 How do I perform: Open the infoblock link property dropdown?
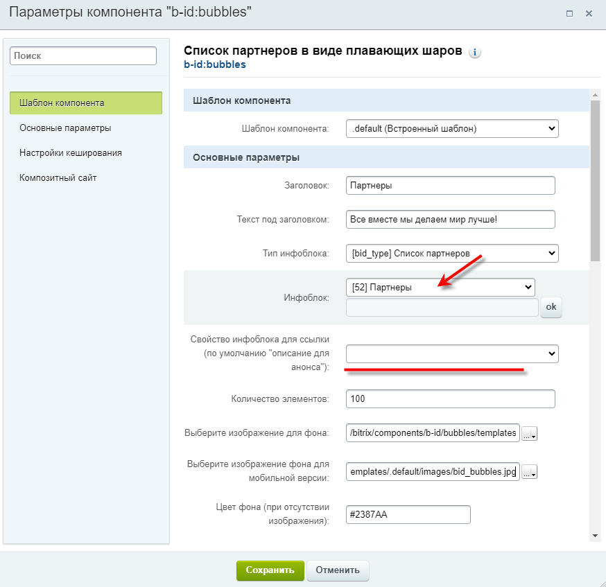(x=452, y=353)
